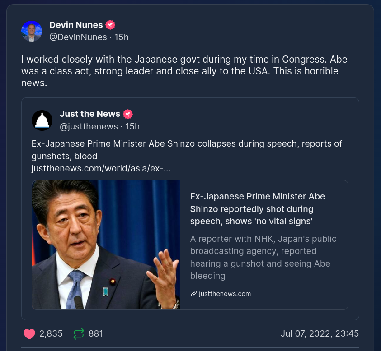Open the @justthenews handle
This screenshot has width=381, height=351.
[x=89, y=126]
